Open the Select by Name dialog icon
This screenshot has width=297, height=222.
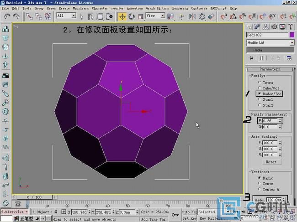pos(90,16)
